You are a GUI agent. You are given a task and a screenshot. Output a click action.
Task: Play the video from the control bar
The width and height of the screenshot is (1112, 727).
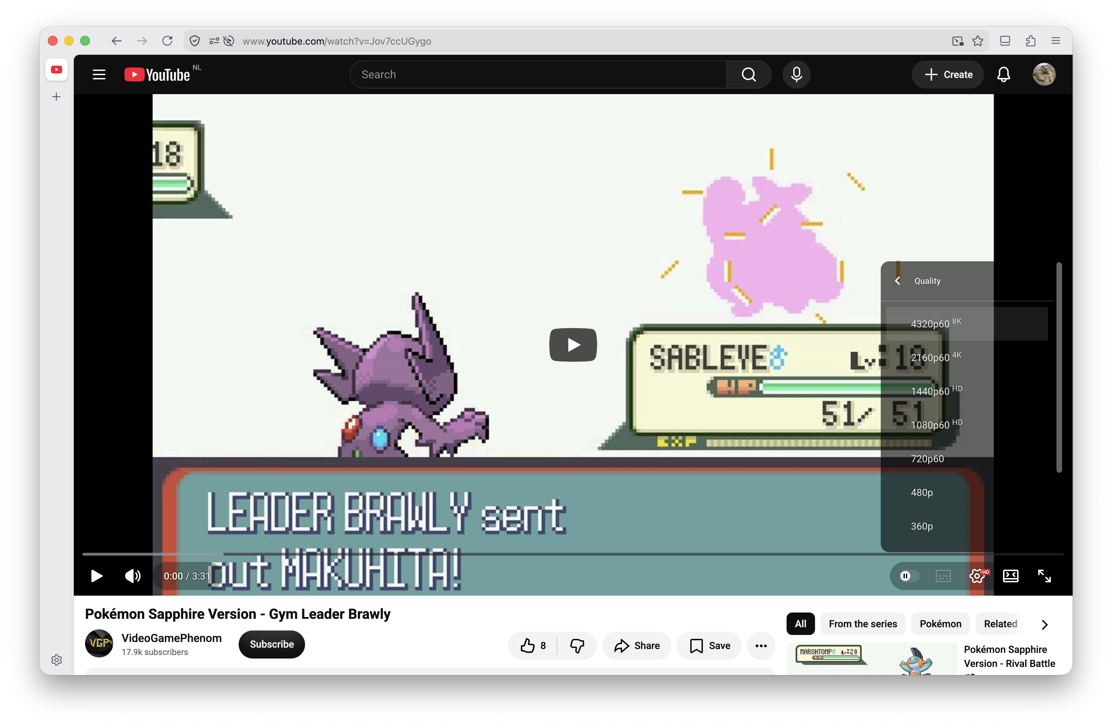click(x=96, y=576)
